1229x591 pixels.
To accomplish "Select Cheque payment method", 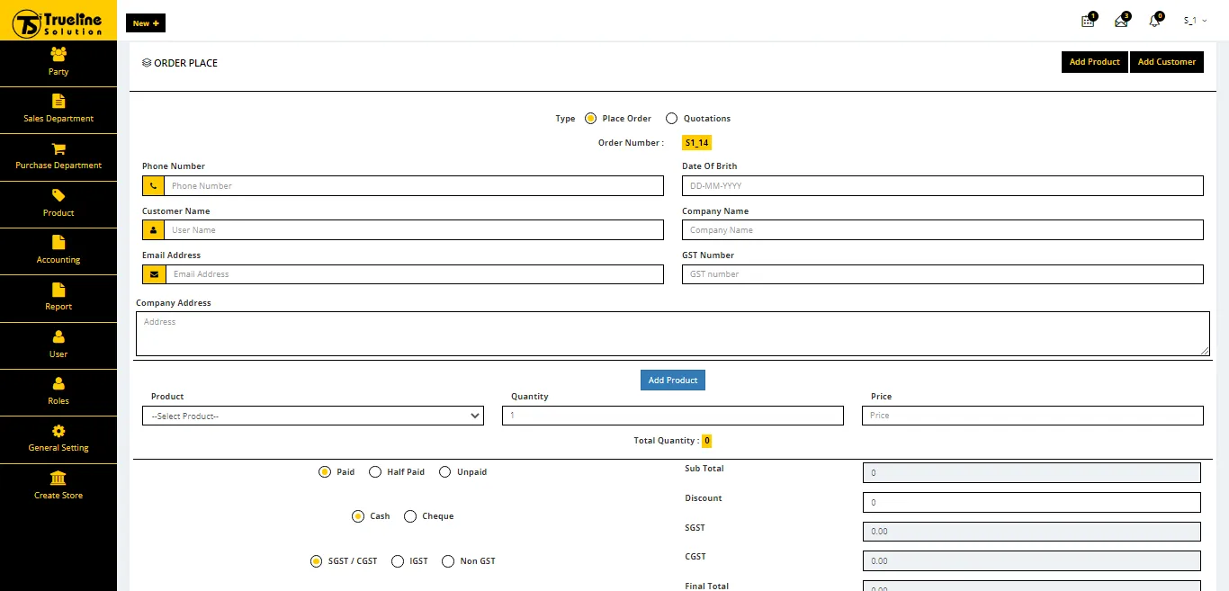I will point(410,516).
